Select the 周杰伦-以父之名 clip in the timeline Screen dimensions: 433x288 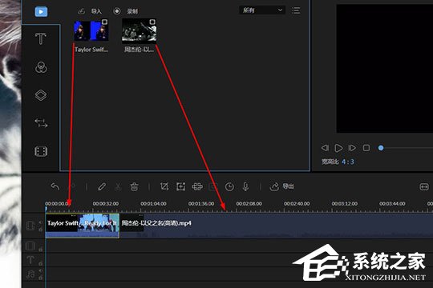(x=277, y=226)
